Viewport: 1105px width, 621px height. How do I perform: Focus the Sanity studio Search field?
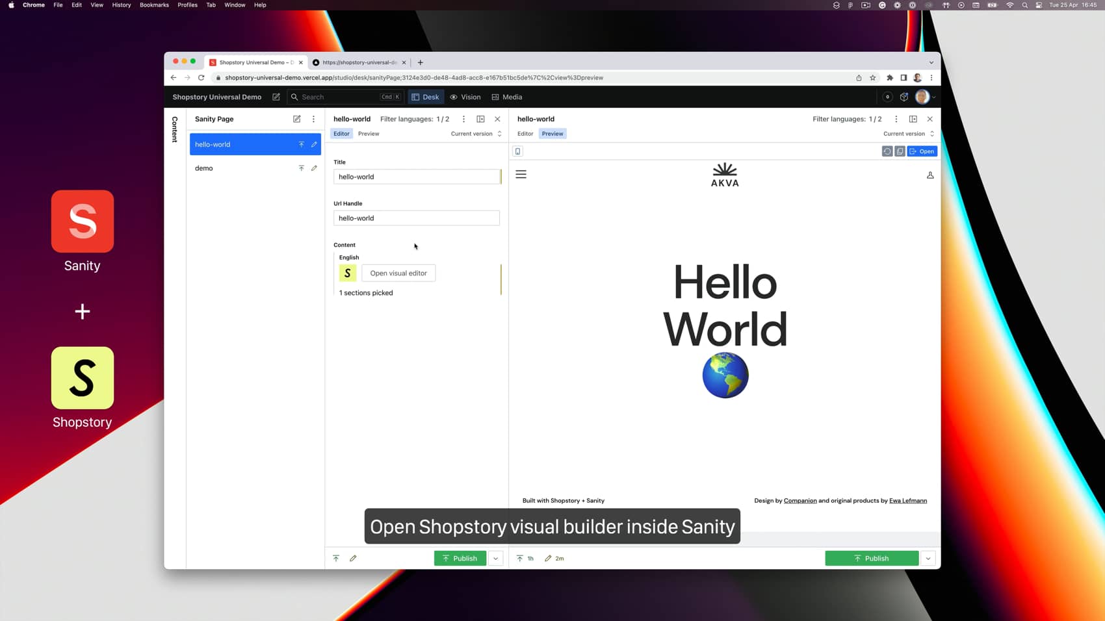coord(346,97)
